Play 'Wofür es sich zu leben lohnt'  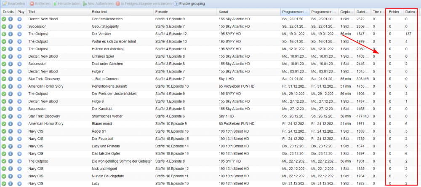coord(20,42)
